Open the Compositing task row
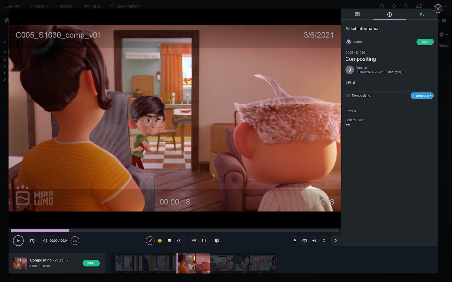 click(x=389, y=96)
